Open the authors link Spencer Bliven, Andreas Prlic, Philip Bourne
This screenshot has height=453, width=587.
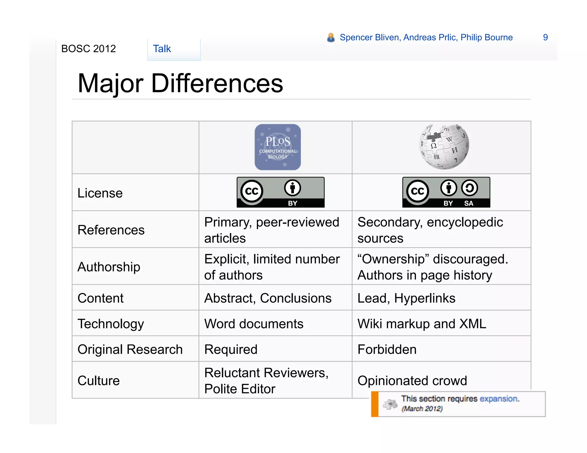(x=426, y=37)
